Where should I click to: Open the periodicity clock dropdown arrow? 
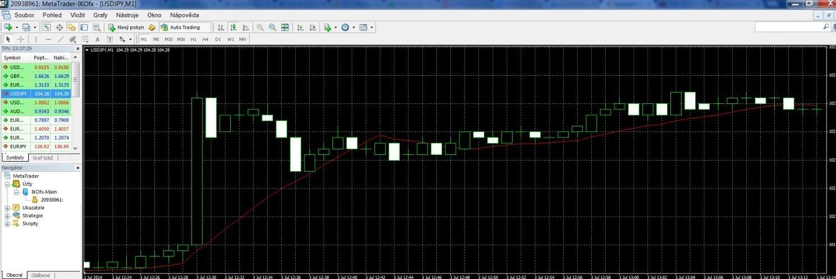point(353,27)
